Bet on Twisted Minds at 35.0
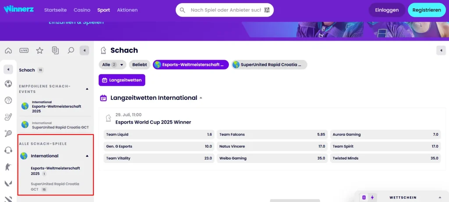The height and width of the screenshot is (202, 449). coord(385,158)
